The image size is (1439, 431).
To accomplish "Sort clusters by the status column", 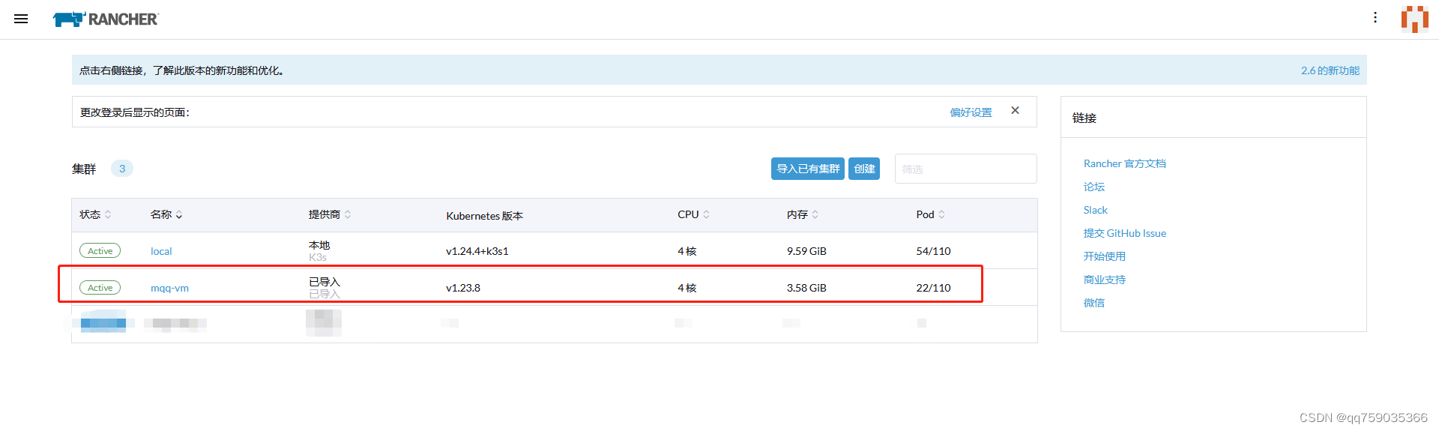I will (x=95, y=214).
